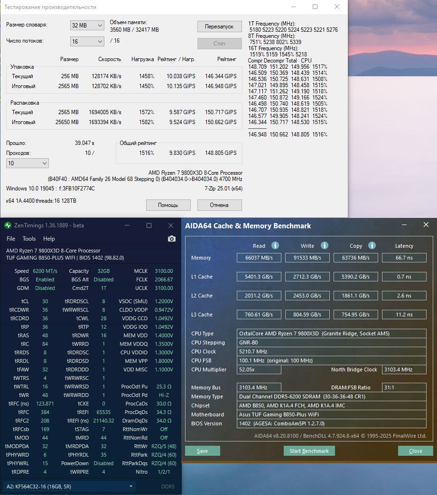Open the Tools menu in ZenTimings
This screenshot has width=437, height=495.
point(29,239)
